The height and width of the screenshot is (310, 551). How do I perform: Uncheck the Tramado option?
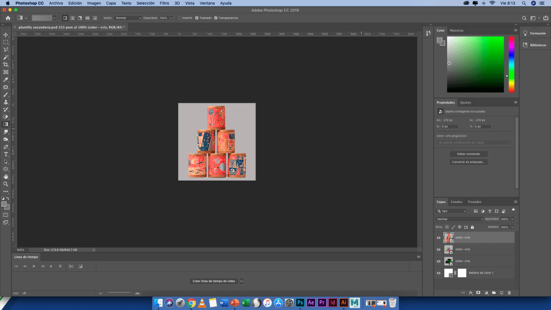tap(197, 18)
